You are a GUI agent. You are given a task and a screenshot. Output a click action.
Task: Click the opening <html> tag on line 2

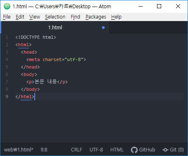point(24,45)
